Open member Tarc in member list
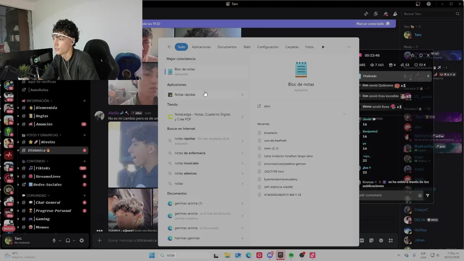 click(x=418, y=35)
